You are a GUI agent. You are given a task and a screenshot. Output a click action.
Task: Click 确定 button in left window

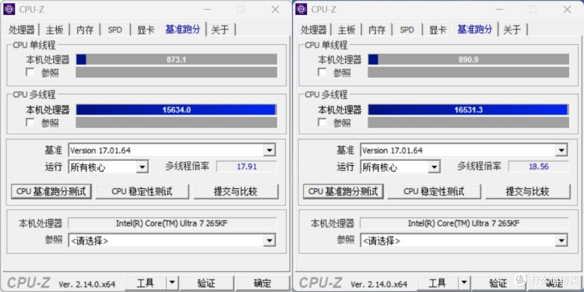point(263,283)
